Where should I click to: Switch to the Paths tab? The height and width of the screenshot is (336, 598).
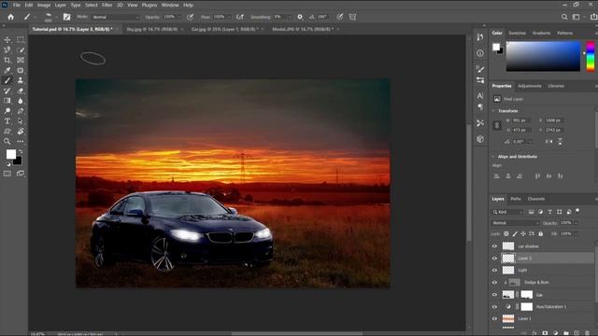pyautogui.click(x=516, y=199)
